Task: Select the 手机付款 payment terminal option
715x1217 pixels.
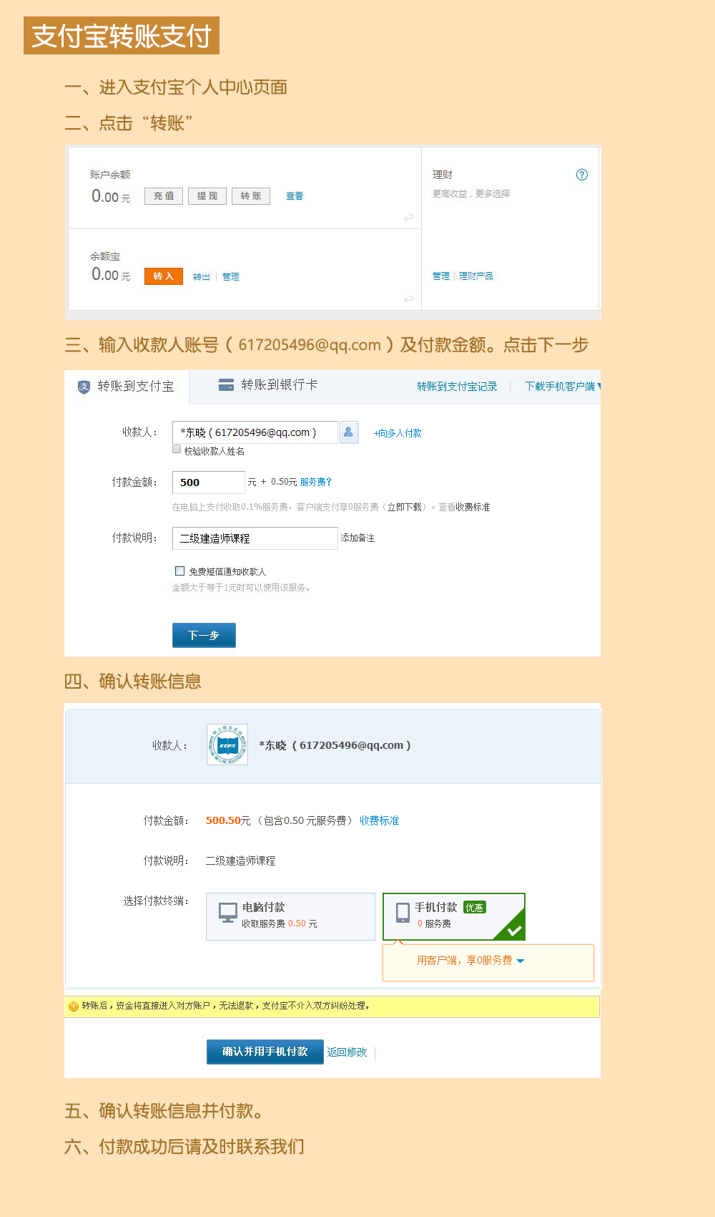Action: pos(454,916)
